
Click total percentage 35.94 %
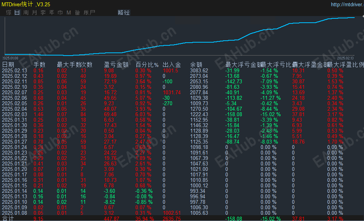[x=145, y=219]
